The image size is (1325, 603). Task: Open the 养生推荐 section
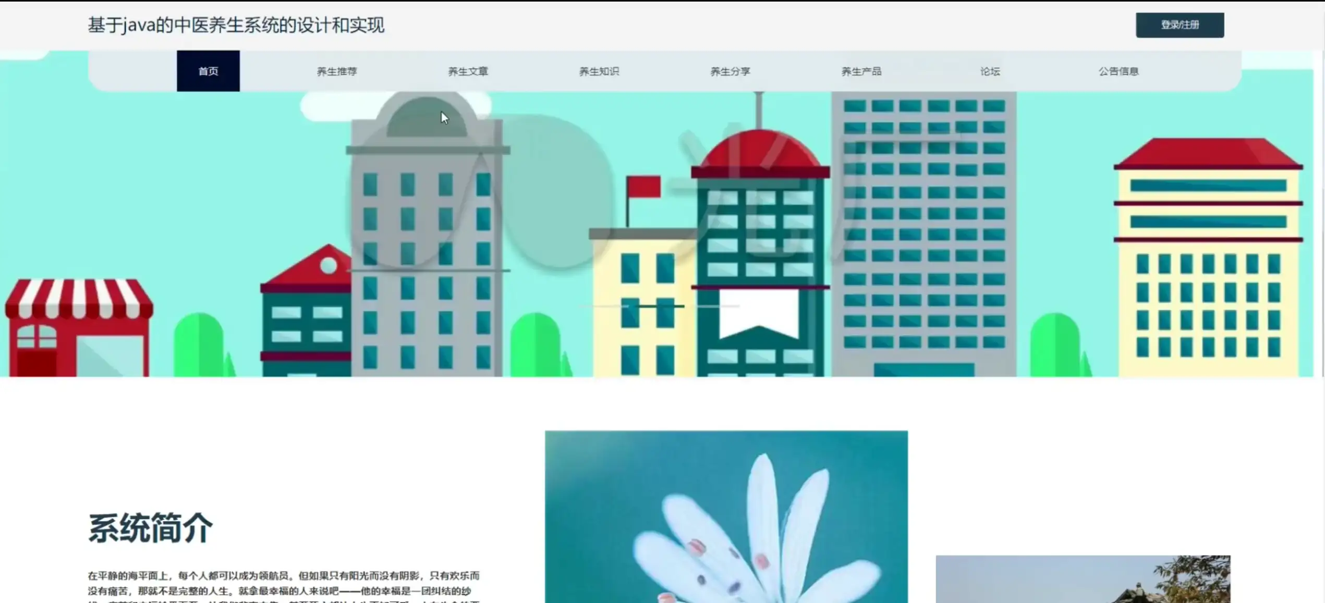click(336, 71)
